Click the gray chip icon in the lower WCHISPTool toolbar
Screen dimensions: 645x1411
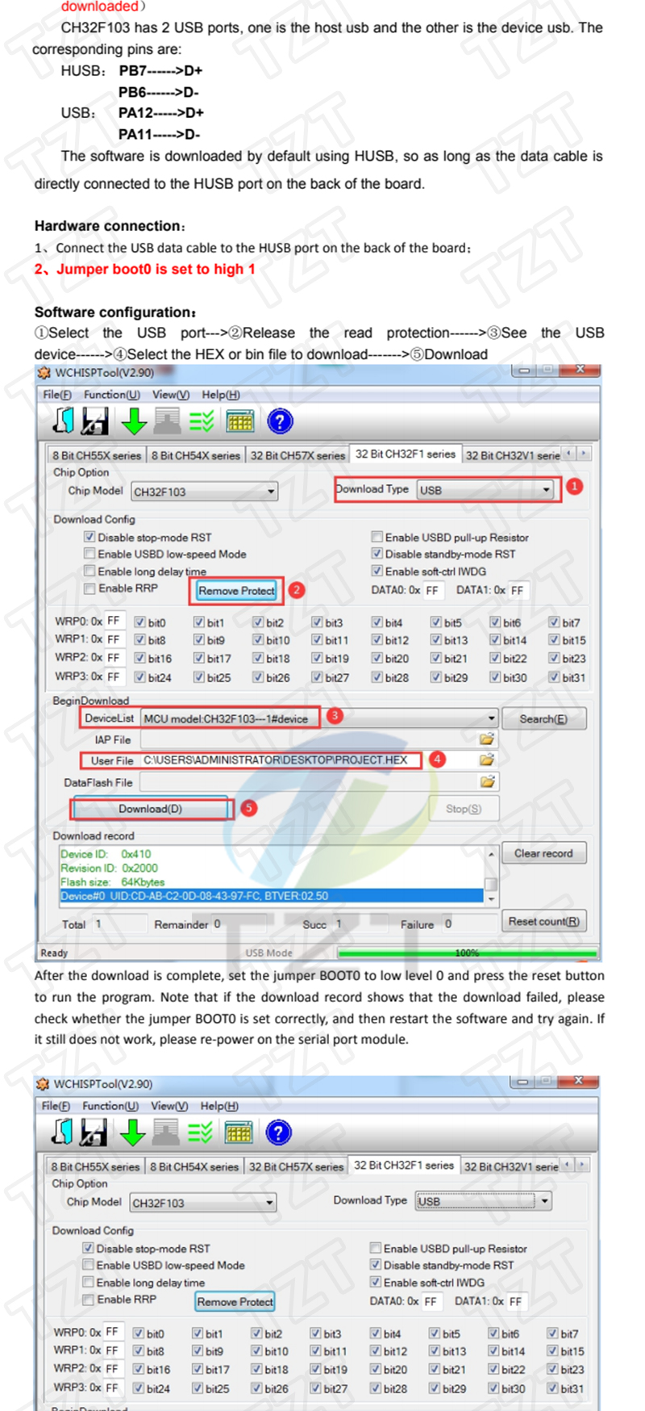[165, 1132]
